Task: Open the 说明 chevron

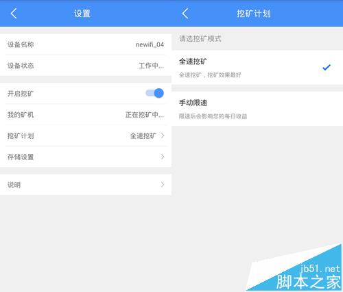Action: tap(163, 185)
